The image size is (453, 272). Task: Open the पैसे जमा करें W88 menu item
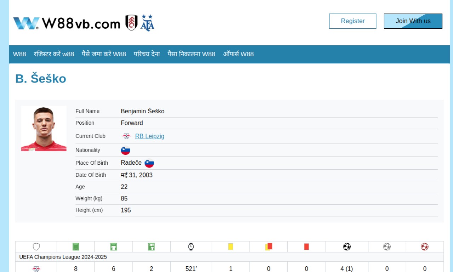click(x=104, y=54)
